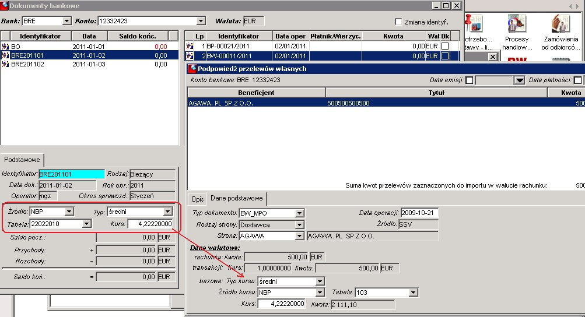Toggle the Zmiana identyf. checkbox
Viewport: 585px width, 317px height.
(398, 22)
